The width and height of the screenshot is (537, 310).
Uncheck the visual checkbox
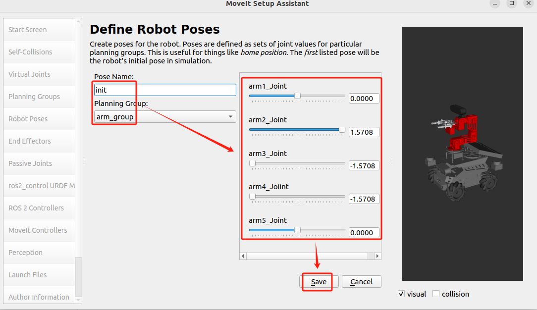(401, 294)
